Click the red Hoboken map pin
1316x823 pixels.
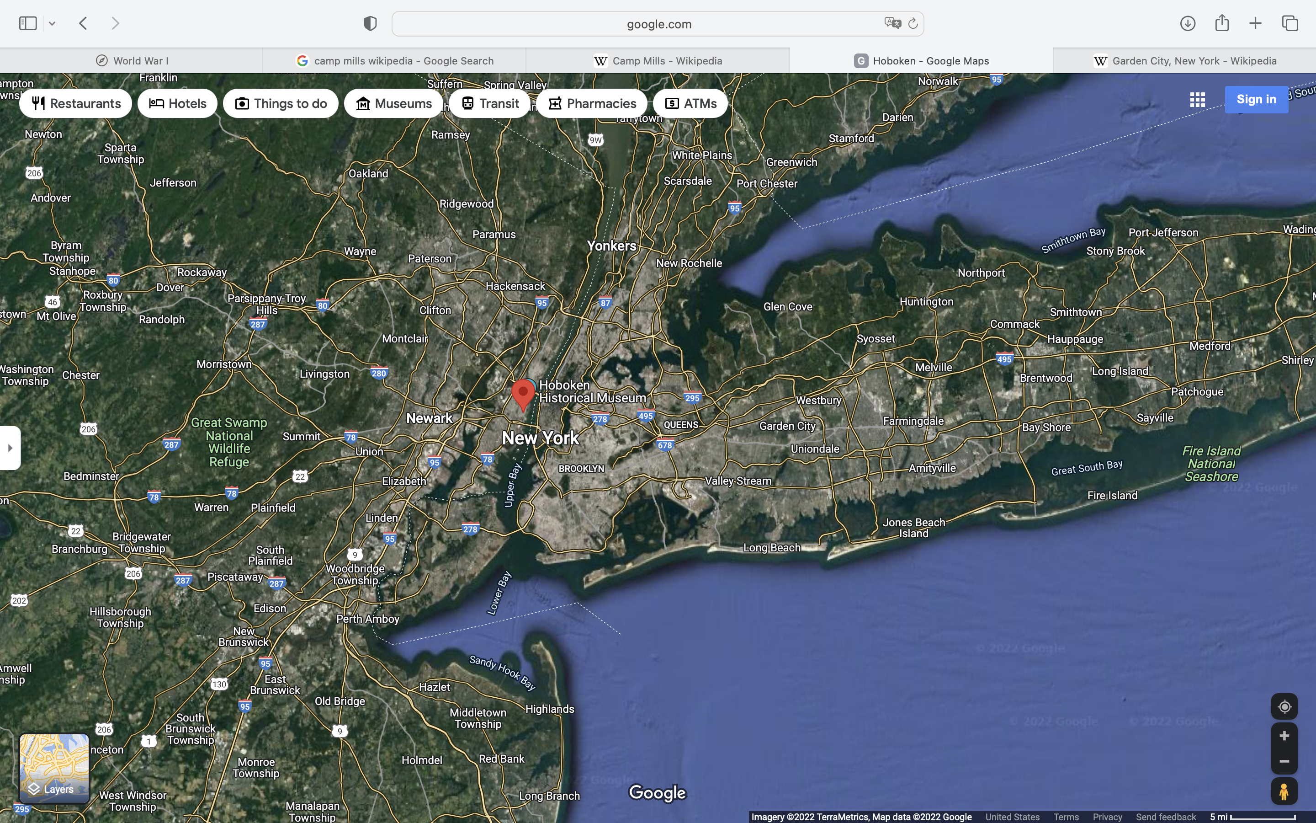pos(523,393)
